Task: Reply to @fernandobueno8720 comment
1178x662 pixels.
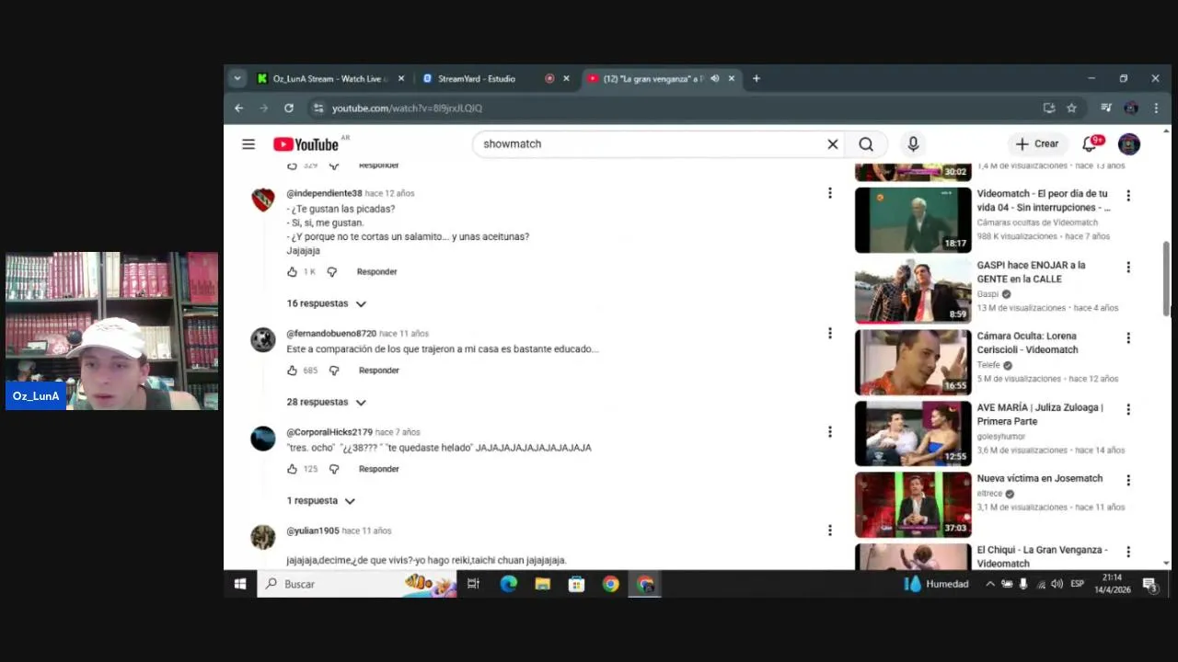Action: (379, 371)
